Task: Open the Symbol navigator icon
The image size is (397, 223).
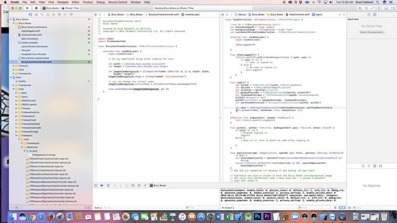Action: click(36, 15)
